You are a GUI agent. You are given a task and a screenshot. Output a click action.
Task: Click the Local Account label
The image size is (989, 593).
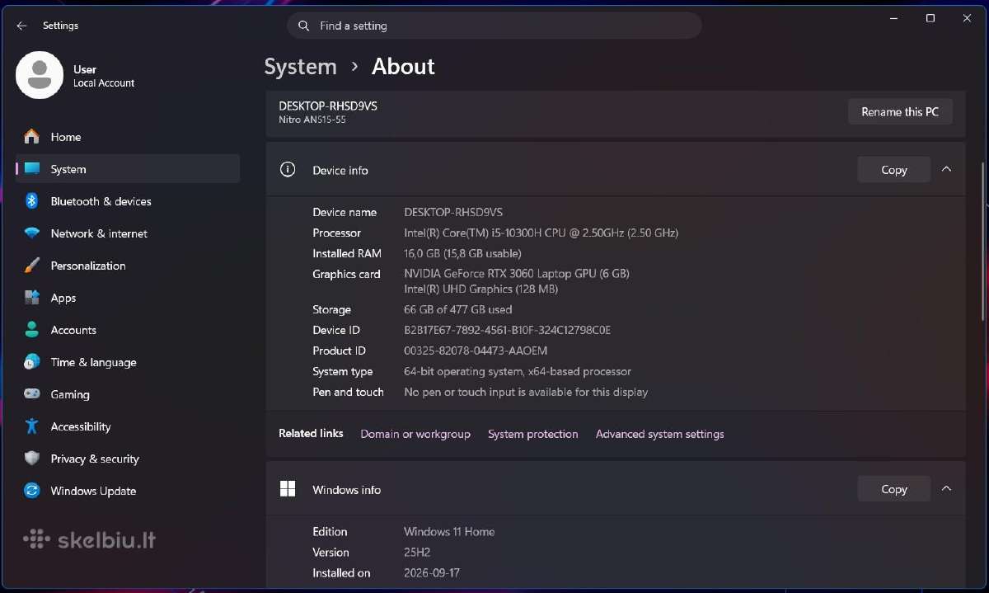(104, 83)
